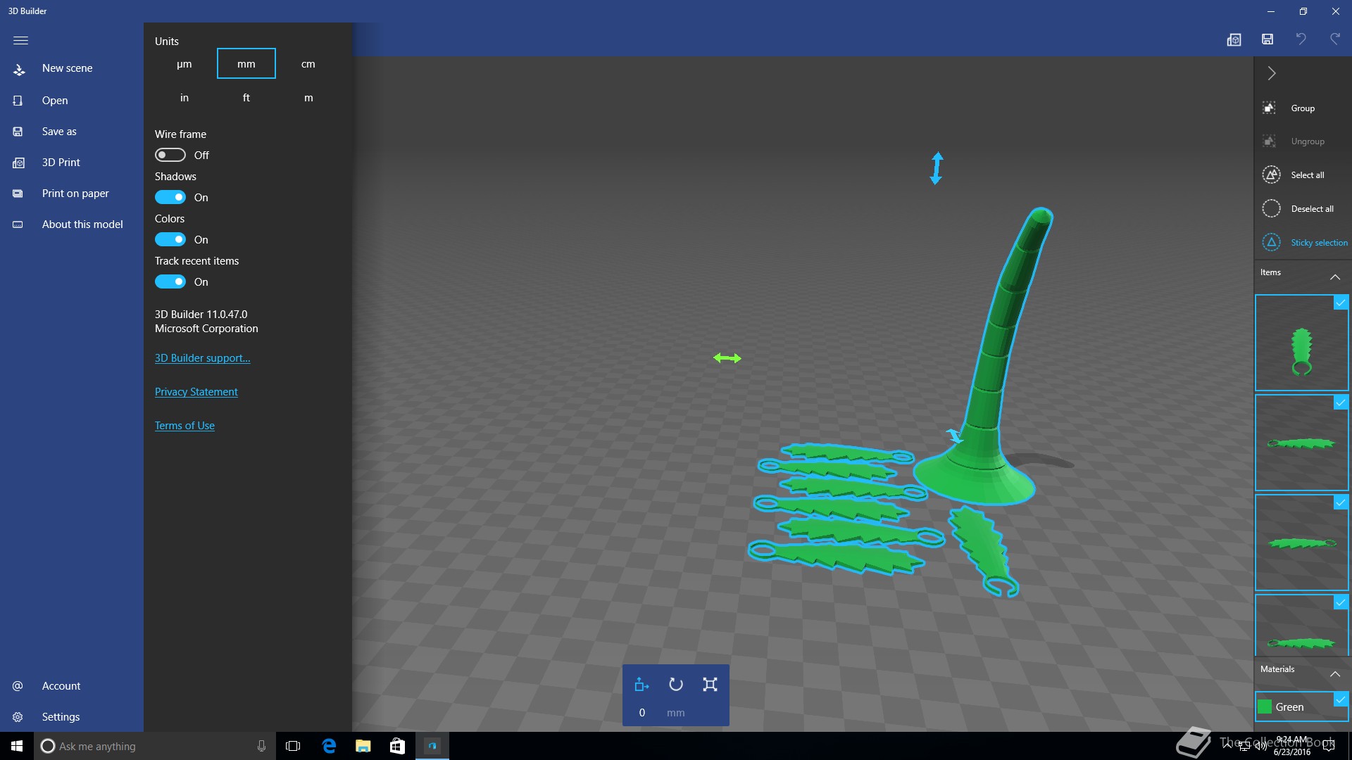This screenshot has height=760, width=1352.
Task: Click the Settings gear icon
Action: pyautogui.click(x=18, y=716)
